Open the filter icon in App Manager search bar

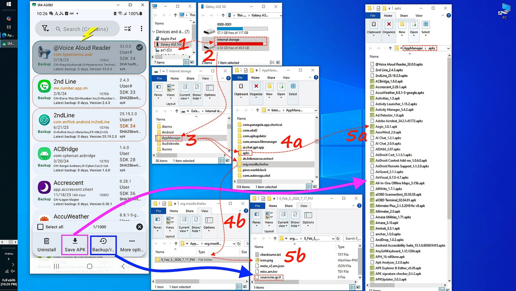[46, 29]
